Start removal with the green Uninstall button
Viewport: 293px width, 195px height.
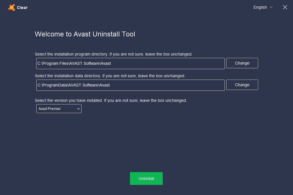146,179
